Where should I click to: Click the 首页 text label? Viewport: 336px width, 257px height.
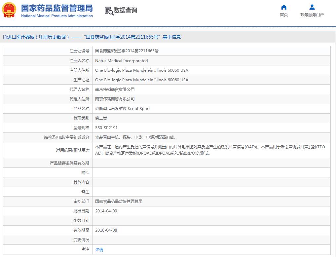(283, 15)
